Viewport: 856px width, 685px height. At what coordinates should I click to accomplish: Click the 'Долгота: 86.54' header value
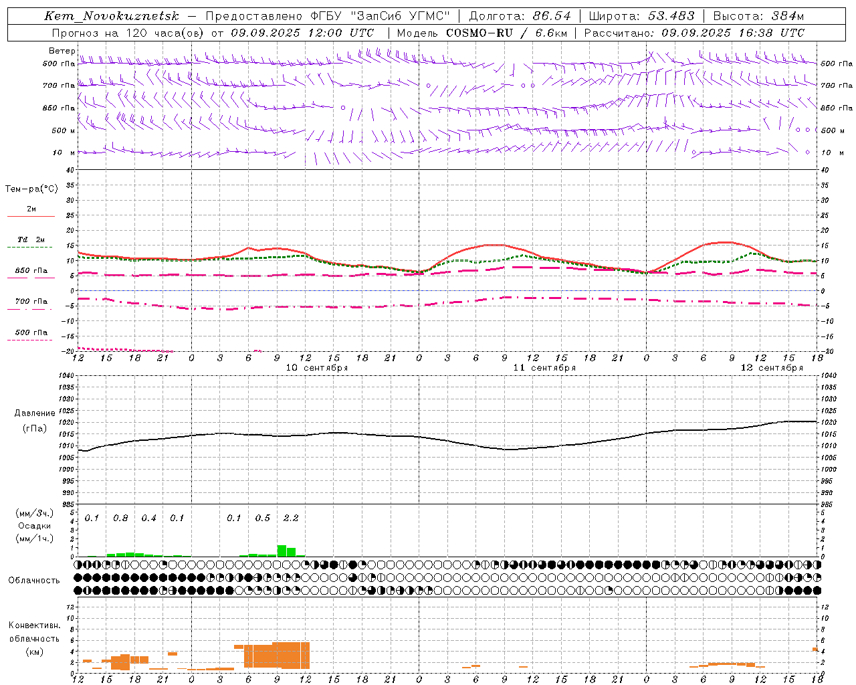520,16
